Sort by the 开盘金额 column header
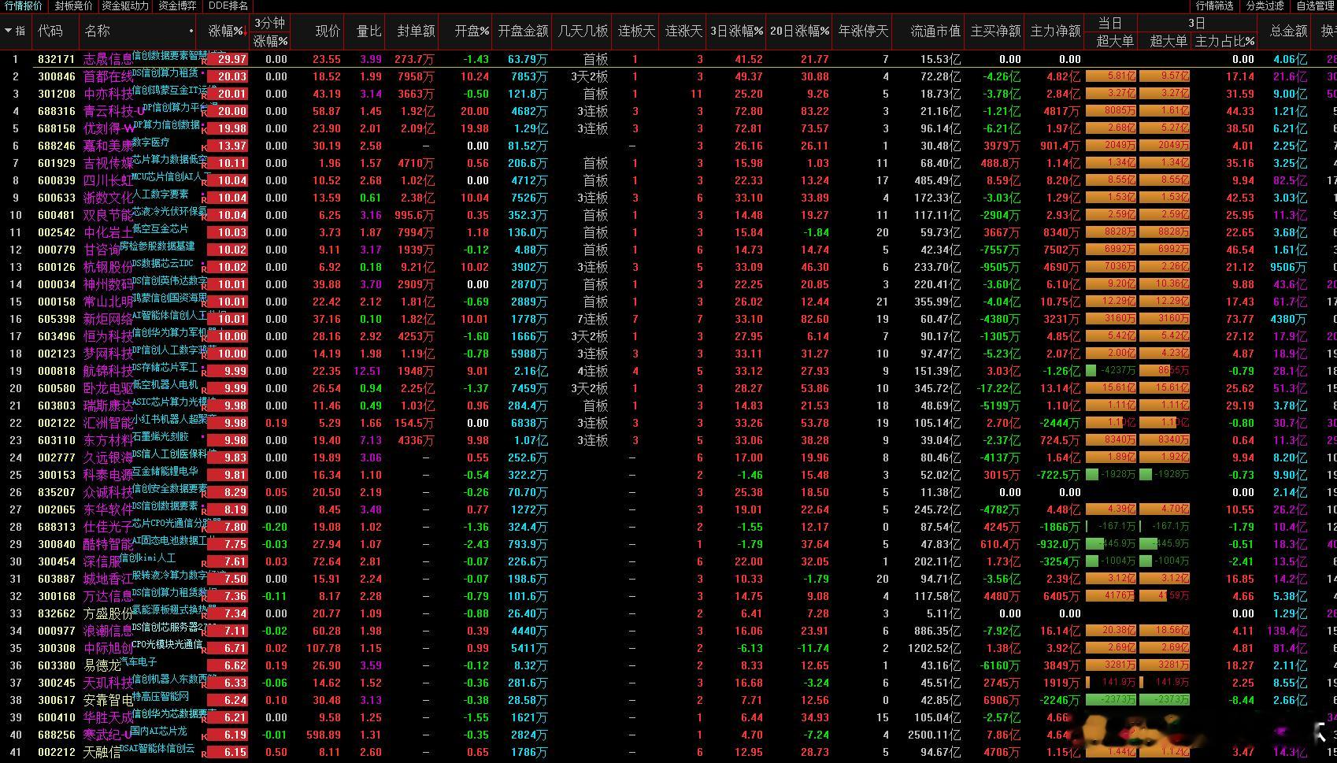Screen dimensions: 1337x763 pyautogui.click(x=523, y=31)
